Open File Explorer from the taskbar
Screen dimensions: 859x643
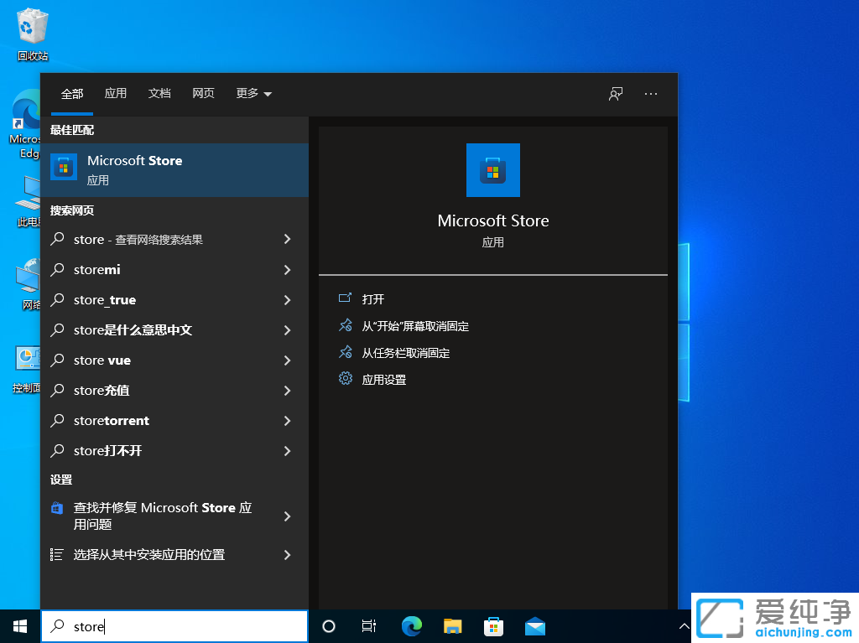[452, 626]
